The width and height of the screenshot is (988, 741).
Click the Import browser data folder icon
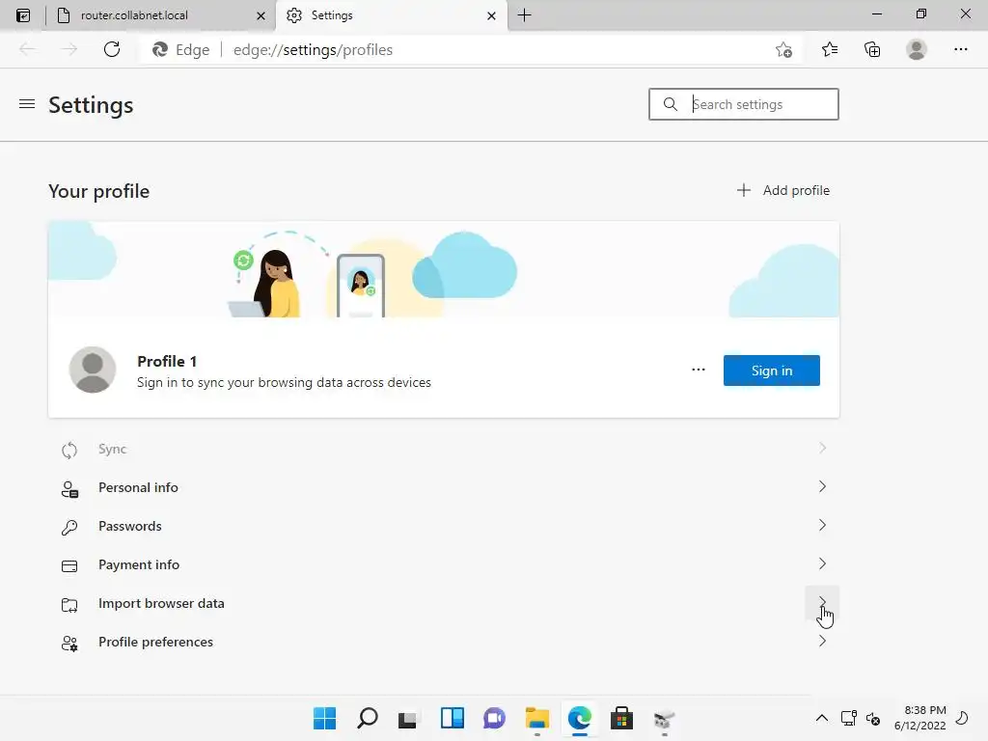[69, 605]
